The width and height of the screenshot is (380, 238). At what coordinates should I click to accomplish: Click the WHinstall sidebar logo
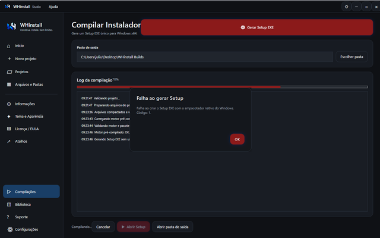11,26
